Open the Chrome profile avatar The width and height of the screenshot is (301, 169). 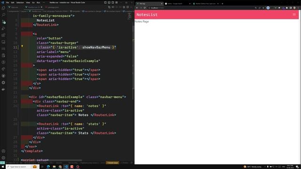(294, 8)
